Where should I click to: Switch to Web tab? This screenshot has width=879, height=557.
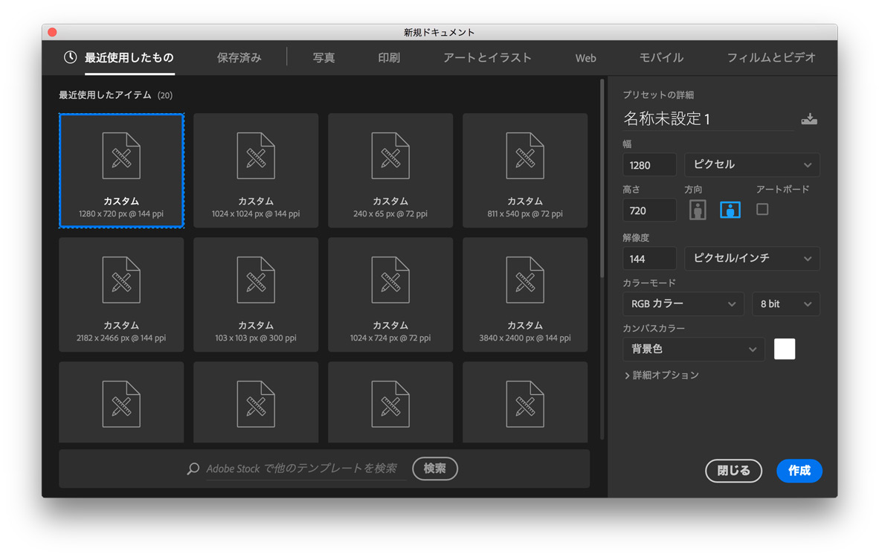(585, 58)
